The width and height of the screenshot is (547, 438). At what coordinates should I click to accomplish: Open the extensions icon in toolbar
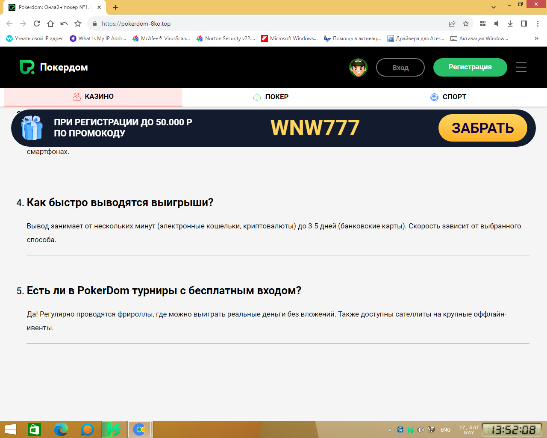coord(483,24)
